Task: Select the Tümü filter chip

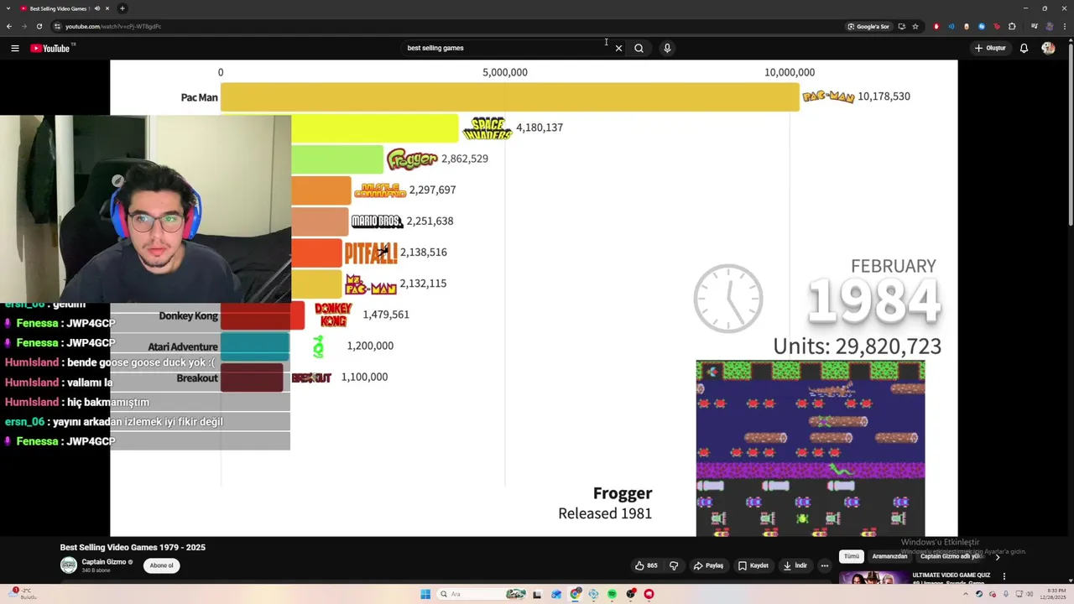Action: (x=852, y=556)
